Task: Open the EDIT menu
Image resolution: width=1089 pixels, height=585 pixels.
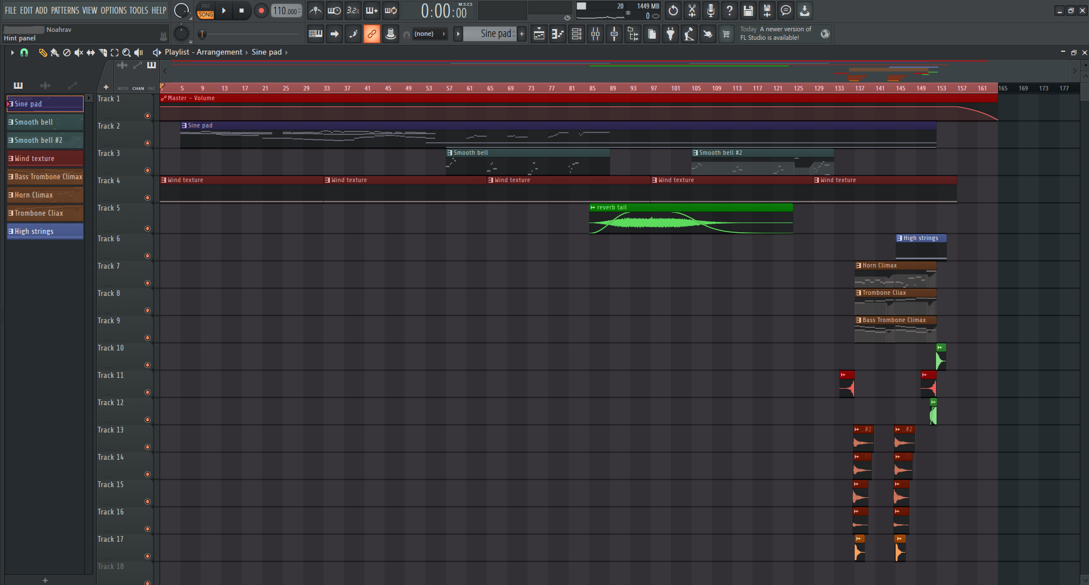Action: pos(26,10)
